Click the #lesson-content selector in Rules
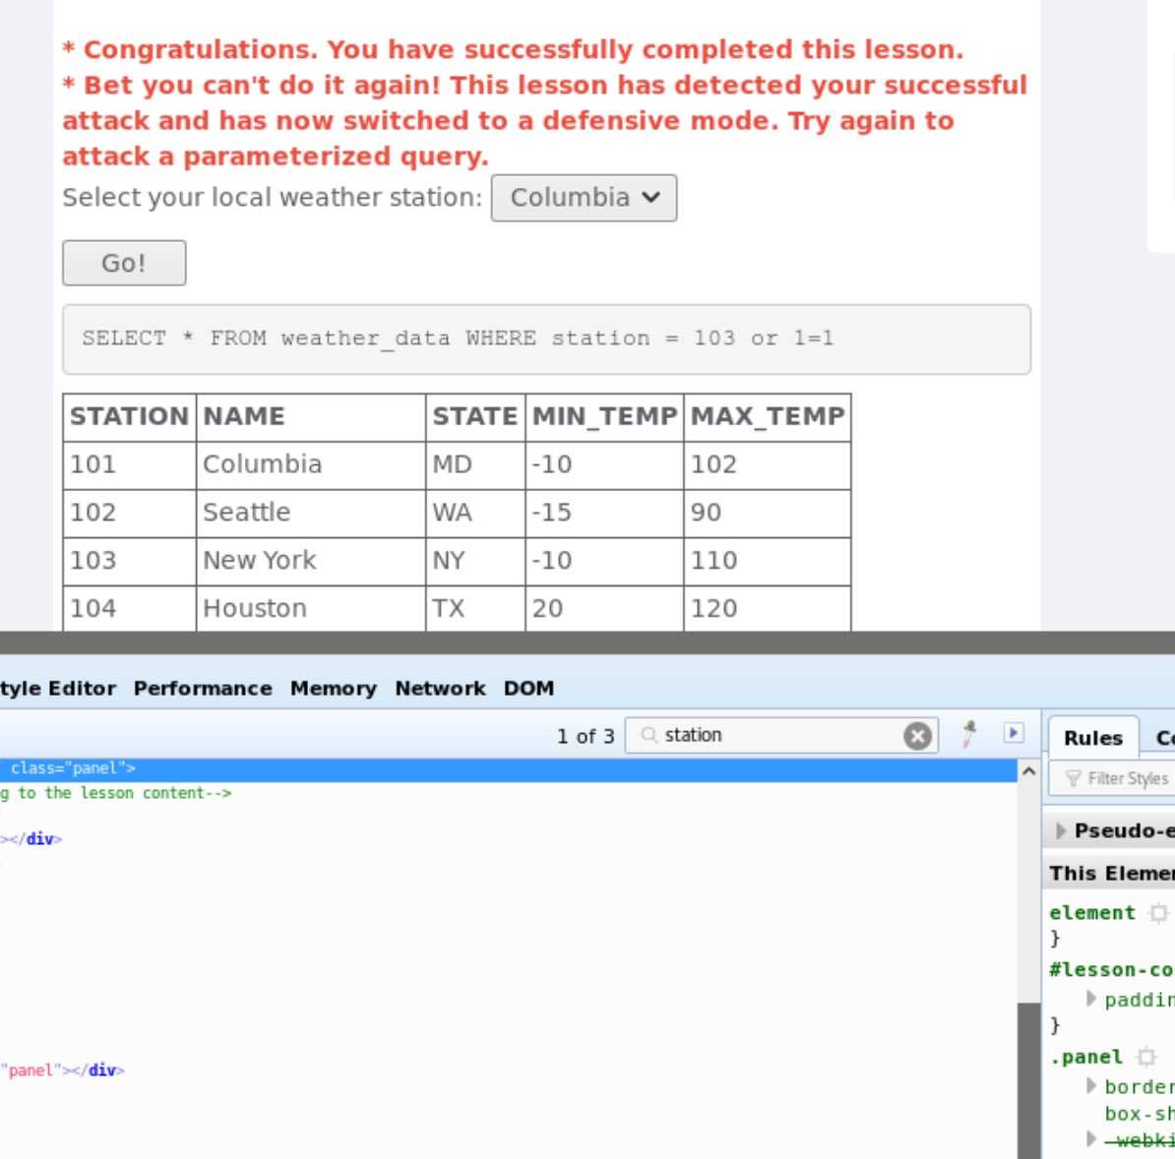The width and height of the screenshot is (1175, 1159). point(1111,969)
